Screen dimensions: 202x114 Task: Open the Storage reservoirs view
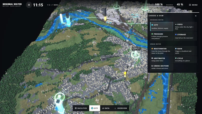click(x=185, y=36)
